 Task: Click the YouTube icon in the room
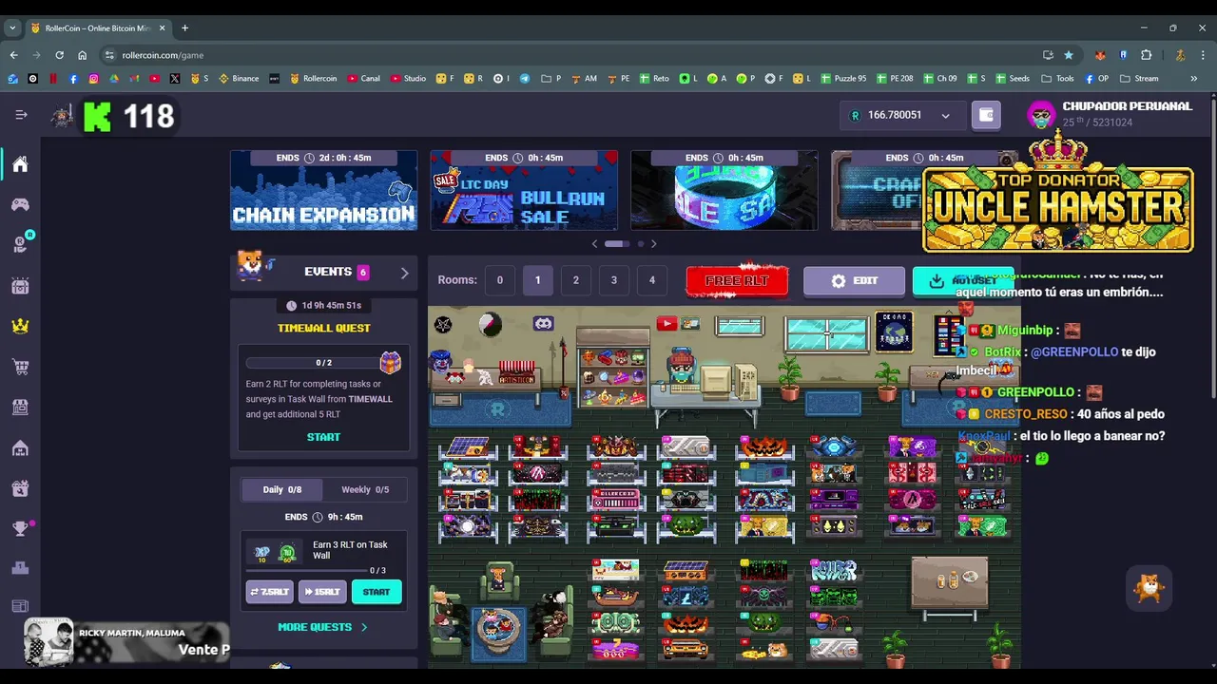click(666, 324)
